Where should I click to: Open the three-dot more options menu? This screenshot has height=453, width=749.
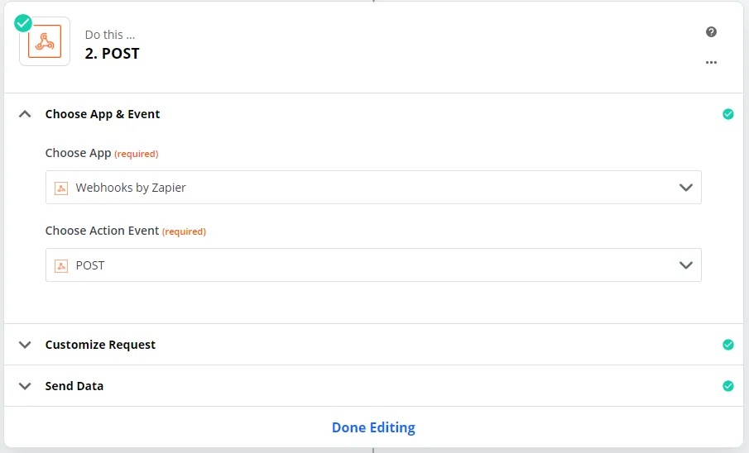(x=711, y=63)
